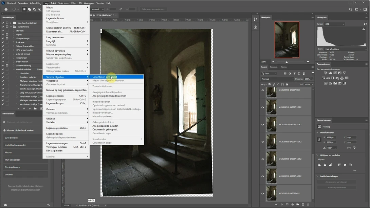Open 'Door gedeelde bibliotheken bladeren' link
370x208 pixels.
coord(25,186)
